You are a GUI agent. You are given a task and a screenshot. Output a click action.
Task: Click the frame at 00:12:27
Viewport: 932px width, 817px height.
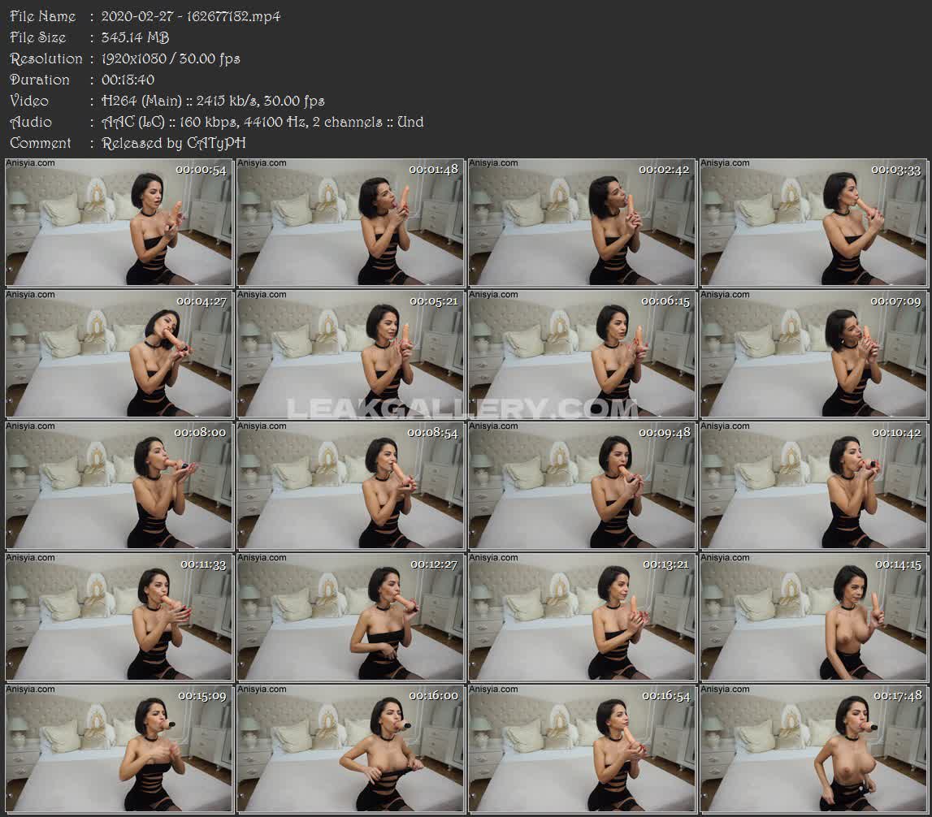coord(351,616)
